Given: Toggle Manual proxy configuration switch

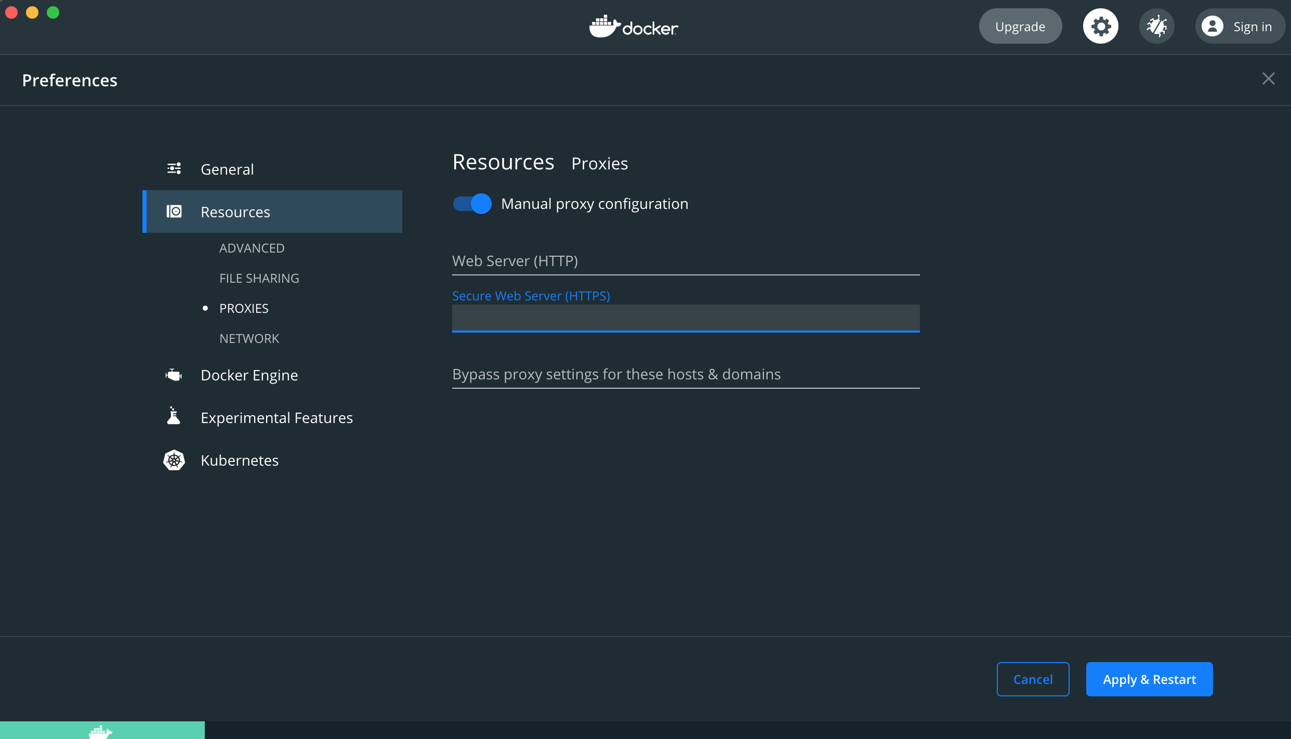Looking at the screenshot, I should click(x=472, y=204).
